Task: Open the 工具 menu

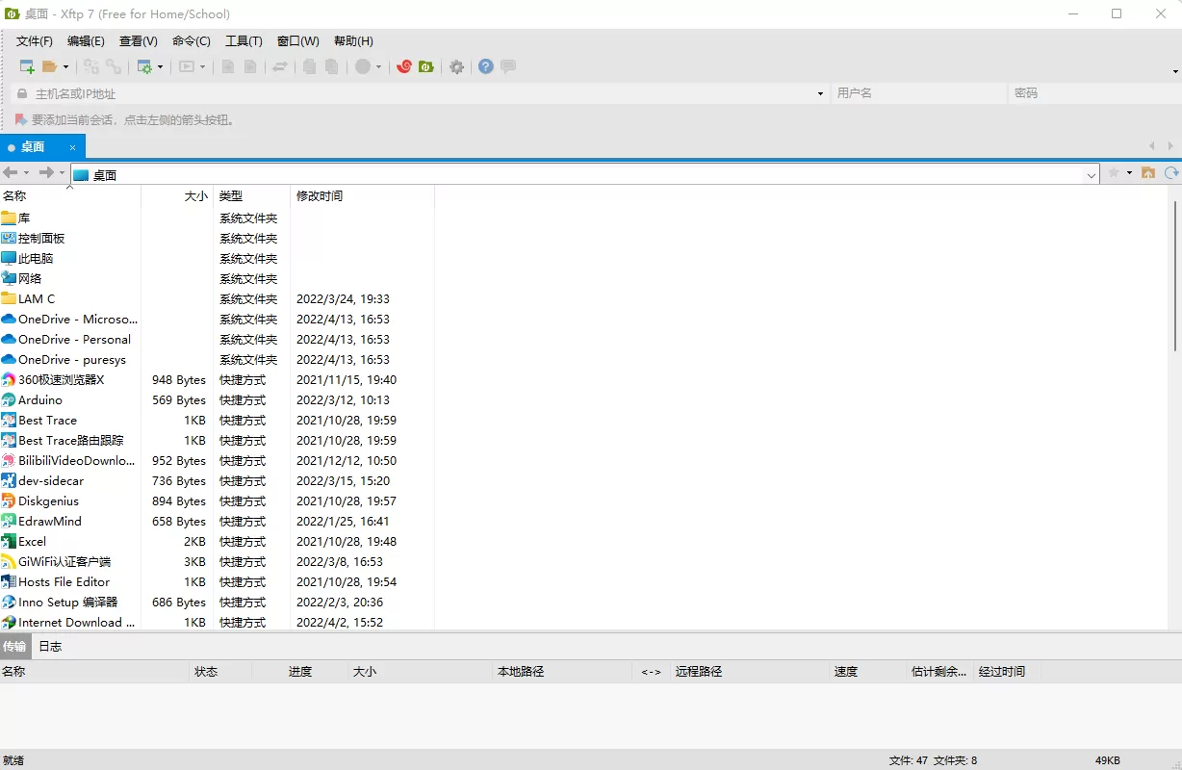Action: coord(243,40)
